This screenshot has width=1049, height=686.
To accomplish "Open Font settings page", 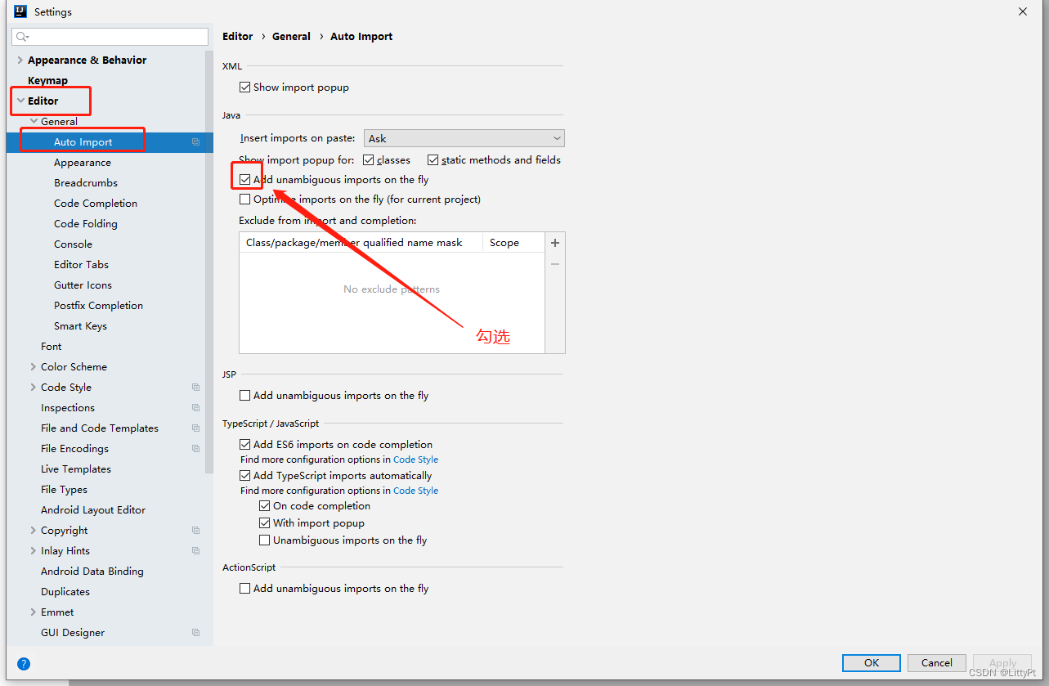I will [x=52, y=347].
